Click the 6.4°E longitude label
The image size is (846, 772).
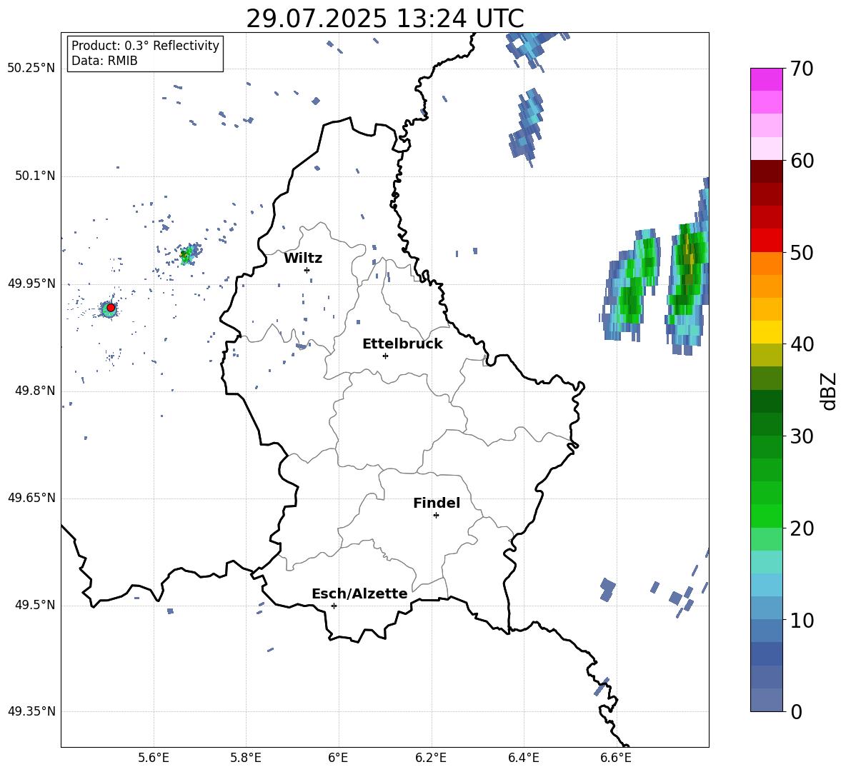523,758
